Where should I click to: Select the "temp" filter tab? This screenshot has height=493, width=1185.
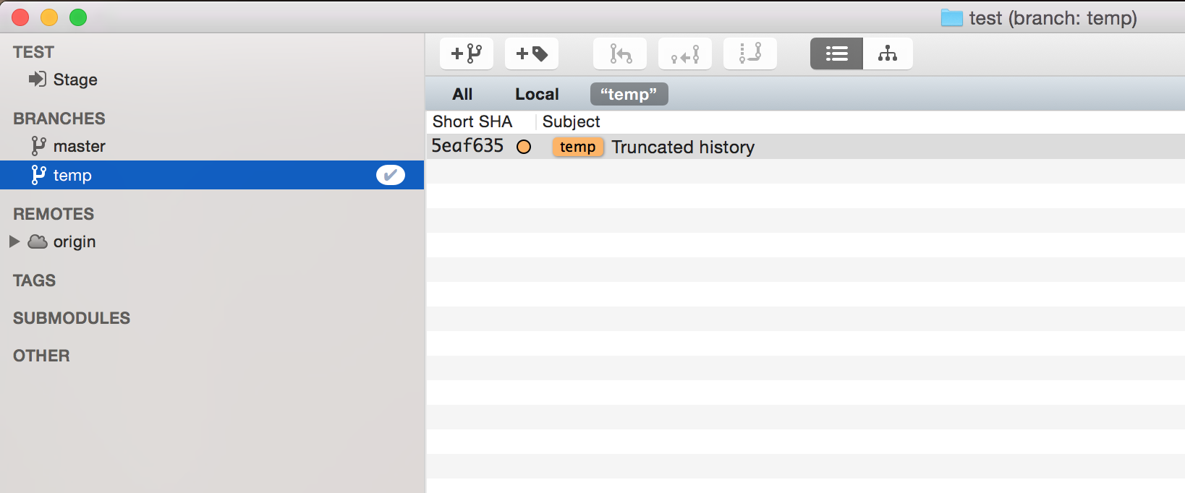[629, 94]
